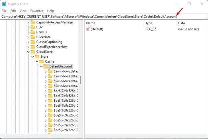Select the (Default) value name
The width and height of the screenshot is (208, 139).
pos(97,29)
